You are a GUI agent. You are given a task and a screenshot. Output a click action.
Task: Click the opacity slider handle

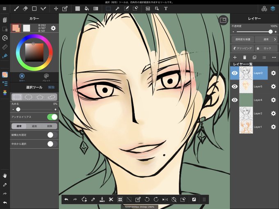[x=270, y=32]
